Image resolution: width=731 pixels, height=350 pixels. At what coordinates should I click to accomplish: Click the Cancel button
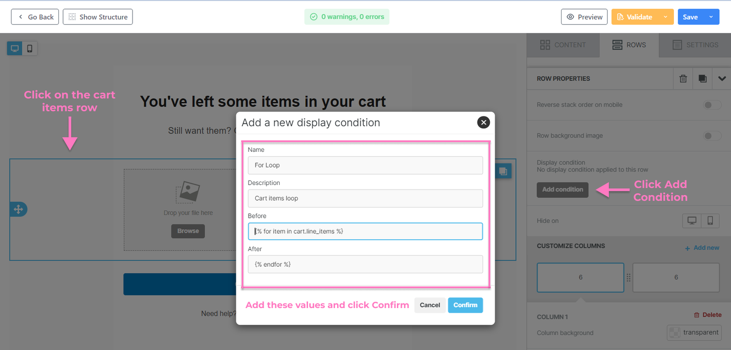(x=429, y=305)
